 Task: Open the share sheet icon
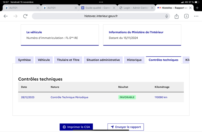176,16
